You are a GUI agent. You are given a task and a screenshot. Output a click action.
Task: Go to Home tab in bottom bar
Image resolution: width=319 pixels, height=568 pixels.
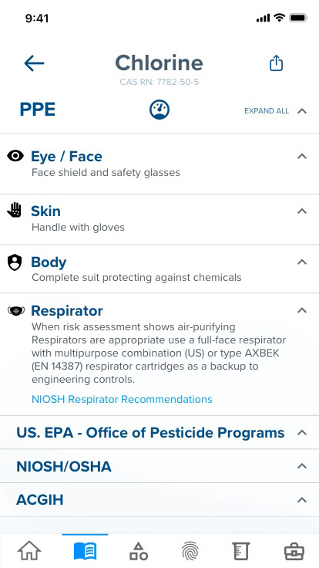pos(29,551)
